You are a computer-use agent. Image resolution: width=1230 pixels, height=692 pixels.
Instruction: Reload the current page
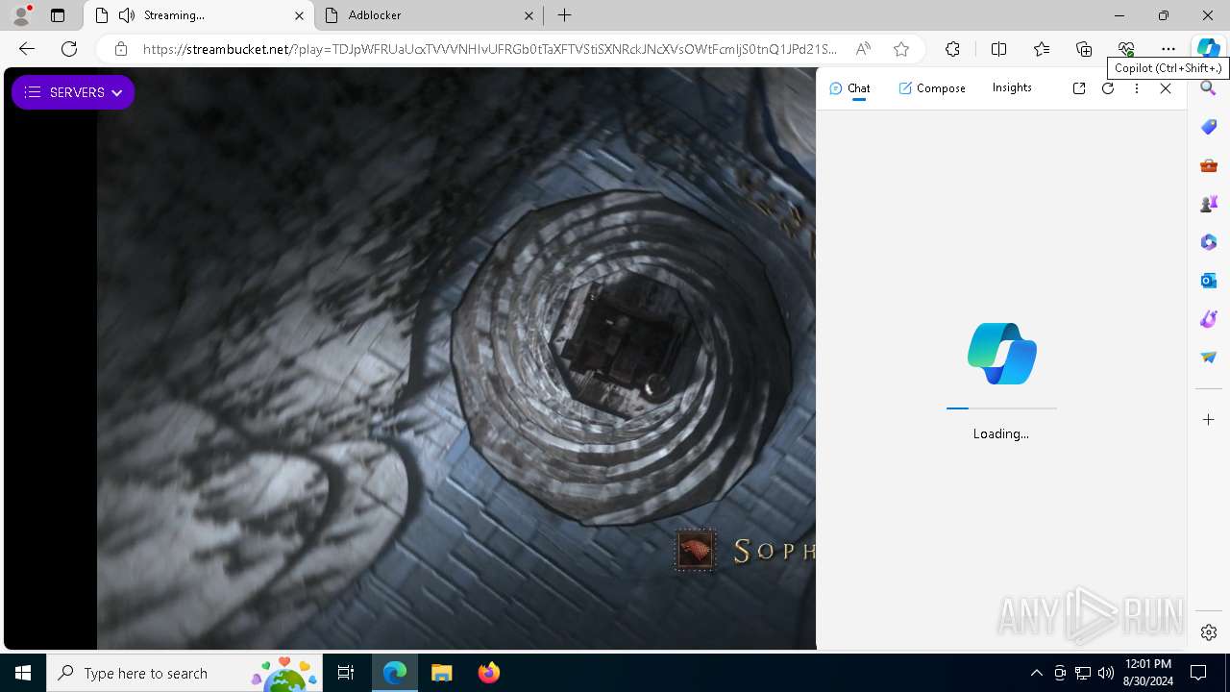tap(69, 49)
